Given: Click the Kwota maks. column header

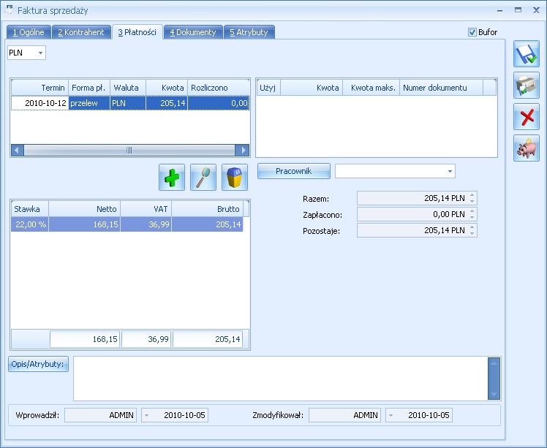Looking at the screenshot, I should point(371,88).
